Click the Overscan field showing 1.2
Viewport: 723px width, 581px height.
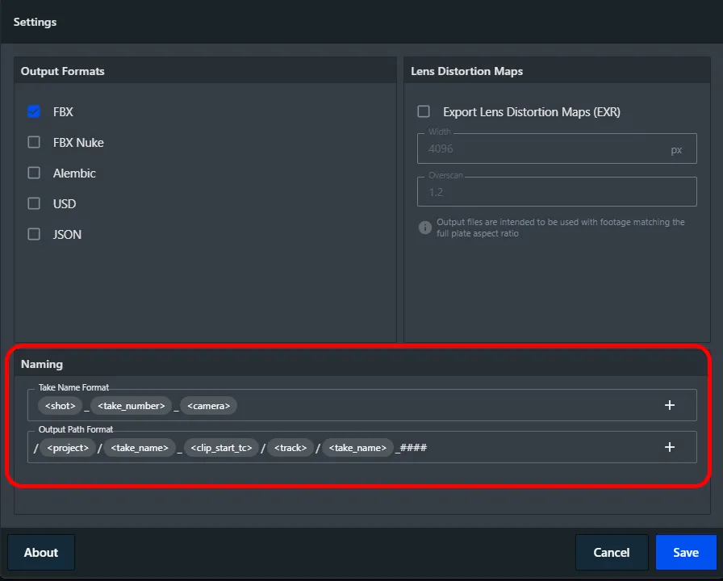(x=557, y=192)
